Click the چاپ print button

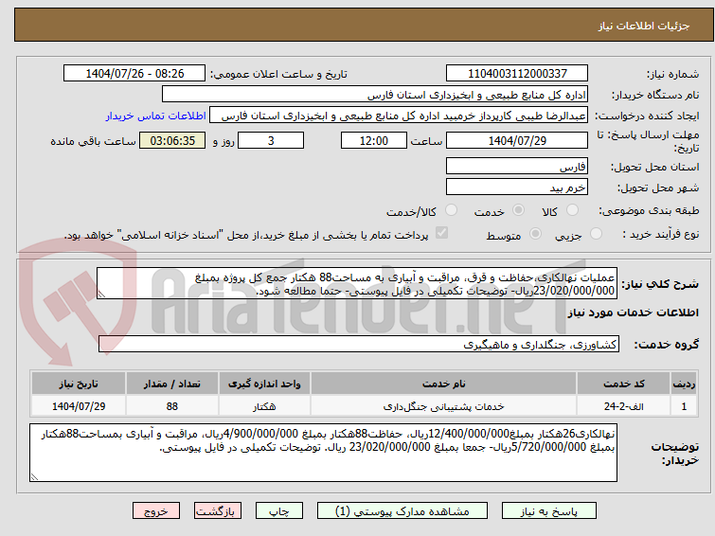279,511
